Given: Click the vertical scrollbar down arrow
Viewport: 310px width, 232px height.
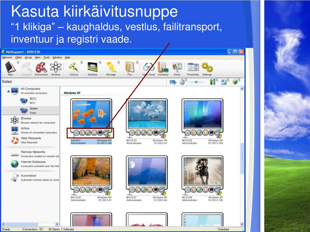Looking at the screenshot, I should tap(242, 224).
